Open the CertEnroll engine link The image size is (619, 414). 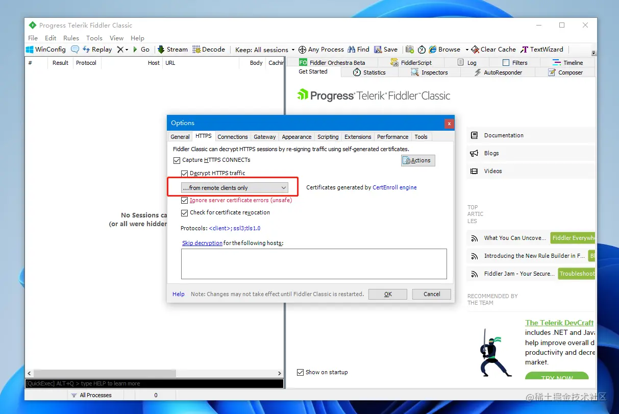coord(394,187)
